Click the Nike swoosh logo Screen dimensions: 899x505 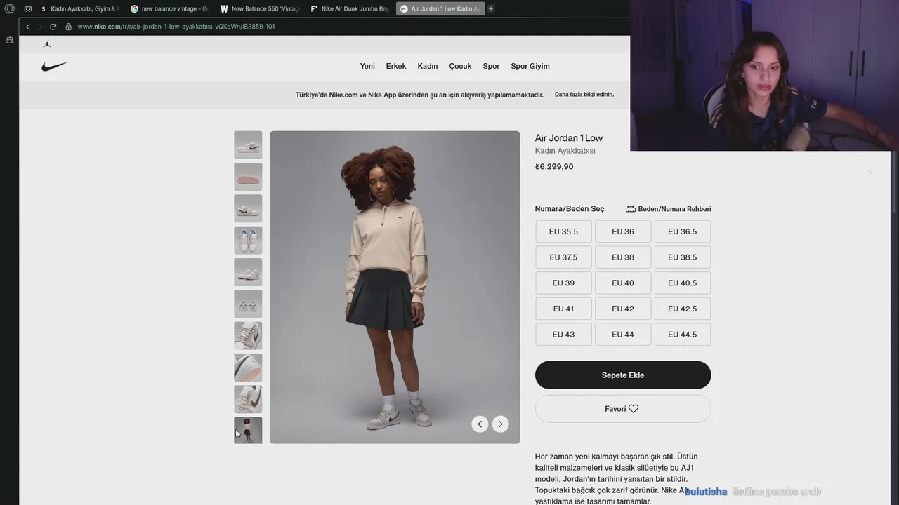click(x=55, y=66)
